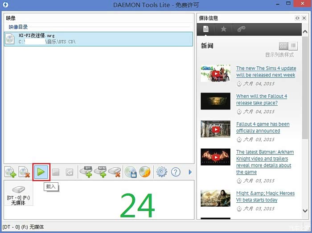Click the Remove Image icon in toolbar
This screenshot has height=233, width=312.
point(25,172)
